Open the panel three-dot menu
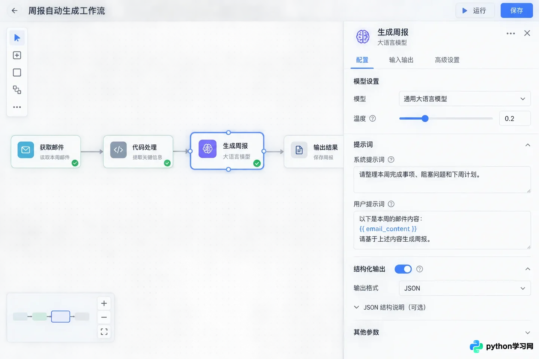 (511, 33)
